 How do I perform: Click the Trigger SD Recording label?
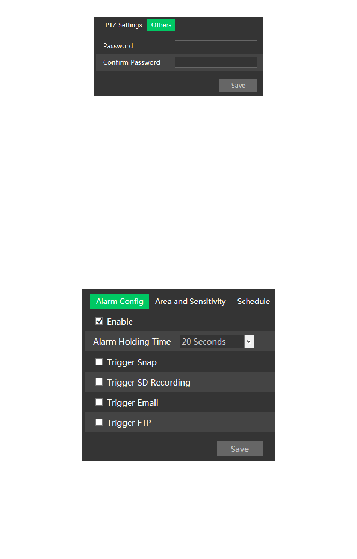click(148, 383)
